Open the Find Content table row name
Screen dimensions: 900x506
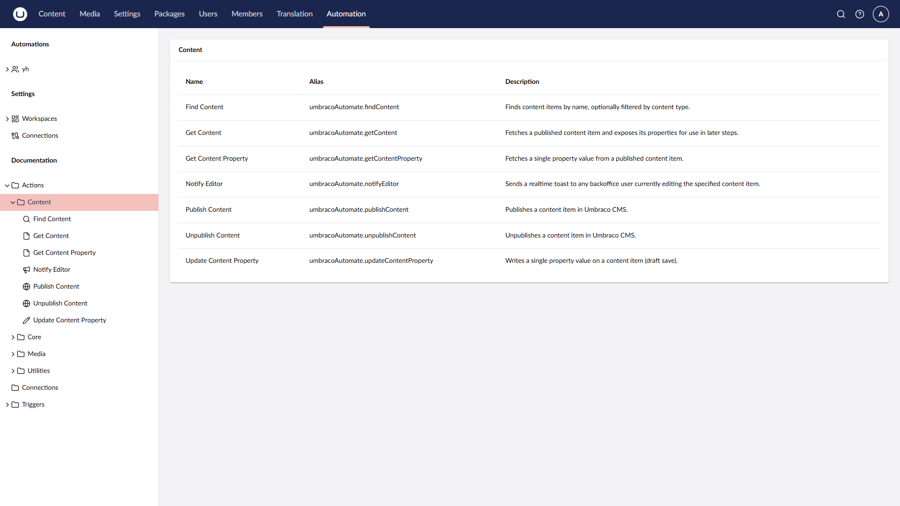pos(204,107)
